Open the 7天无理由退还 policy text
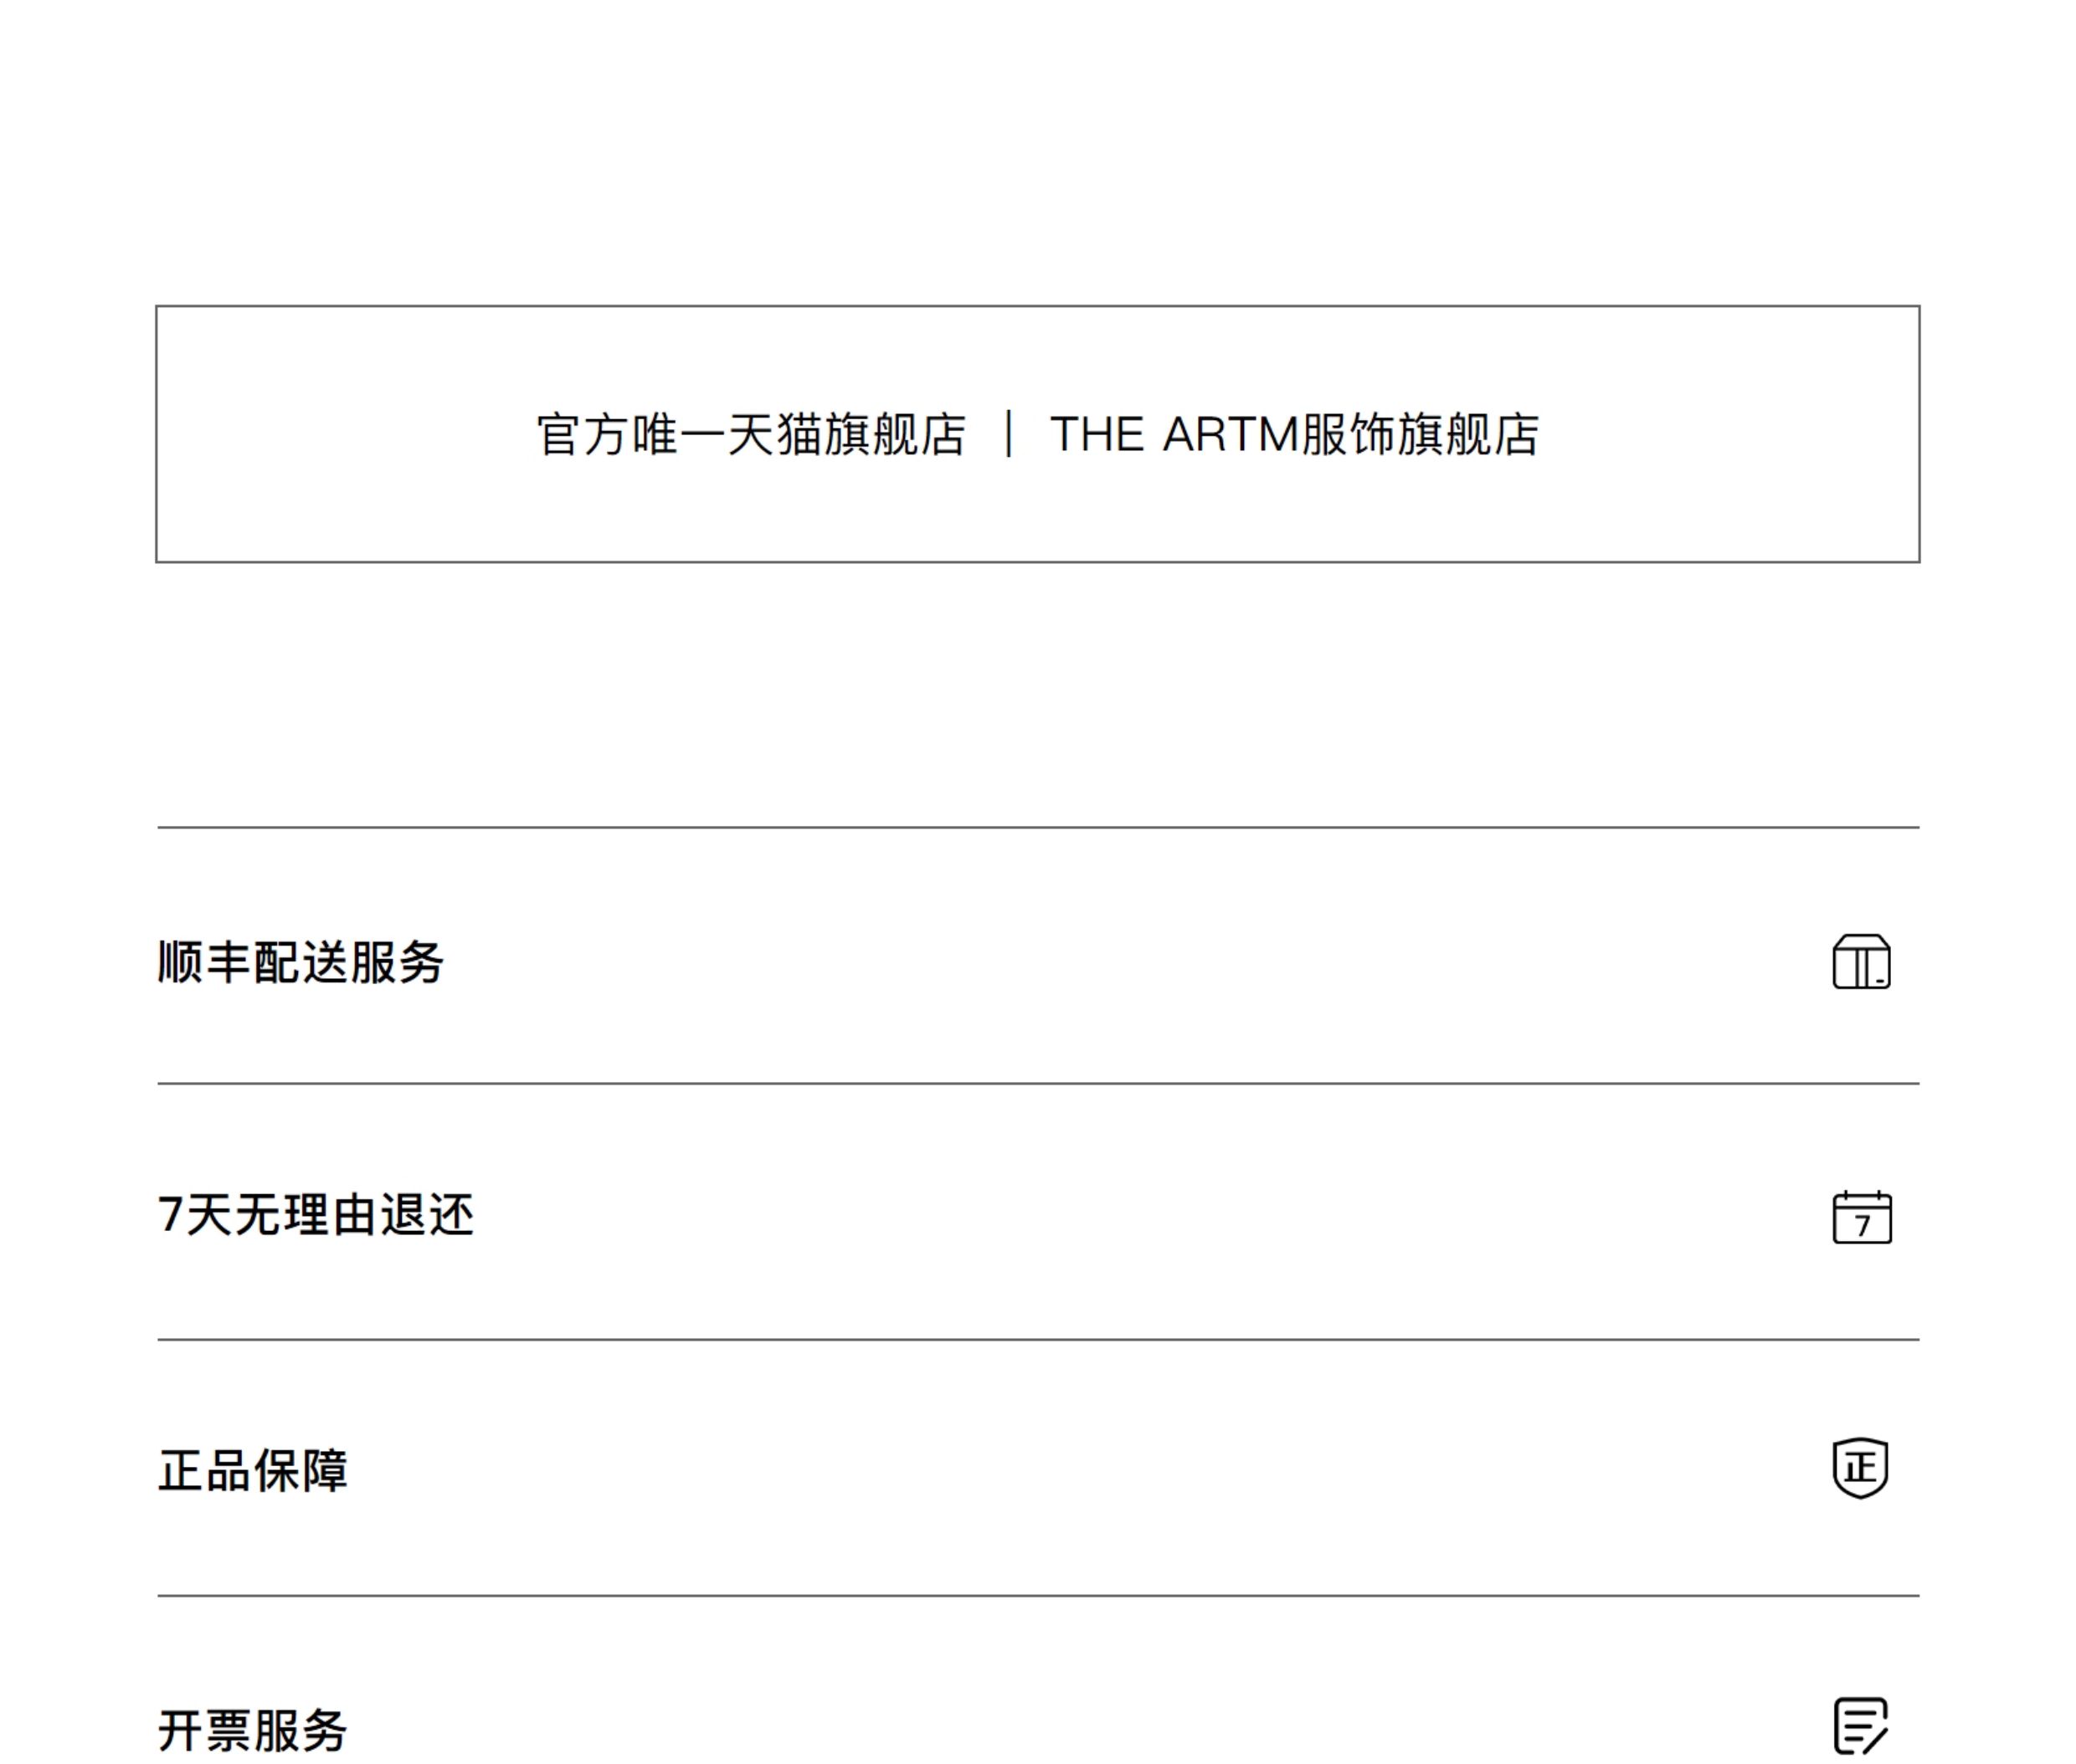2076x1764 pixels. point(315,1216)
